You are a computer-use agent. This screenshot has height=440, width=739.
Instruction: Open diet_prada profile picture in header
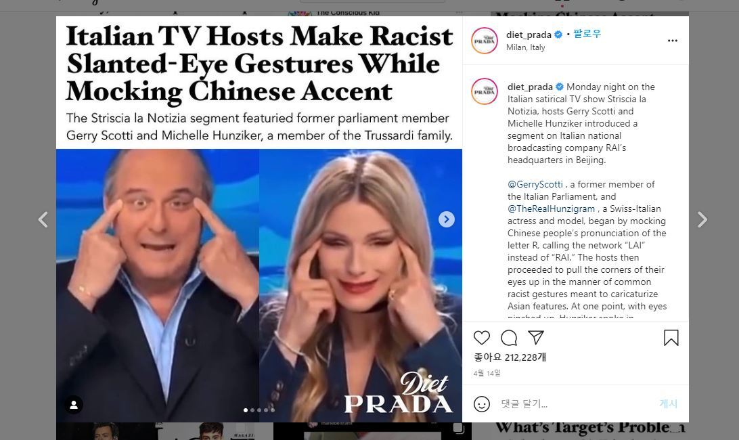(485, 41)
